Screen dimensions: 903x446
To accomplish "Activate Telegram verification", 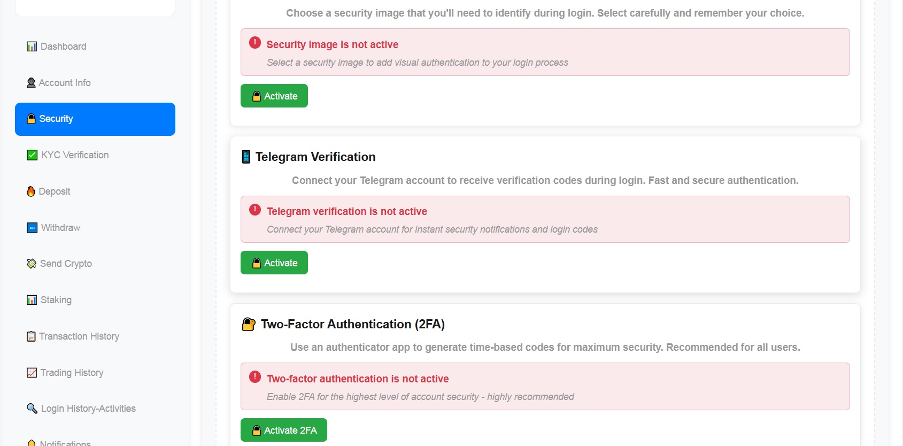I will [274, 263].
